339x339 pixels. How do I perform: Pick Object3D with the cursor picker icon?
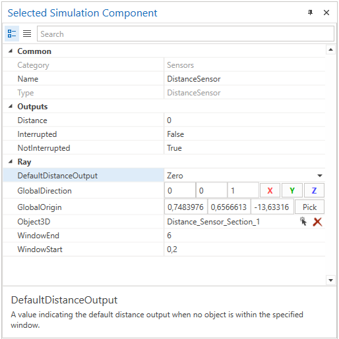(303, 222)
